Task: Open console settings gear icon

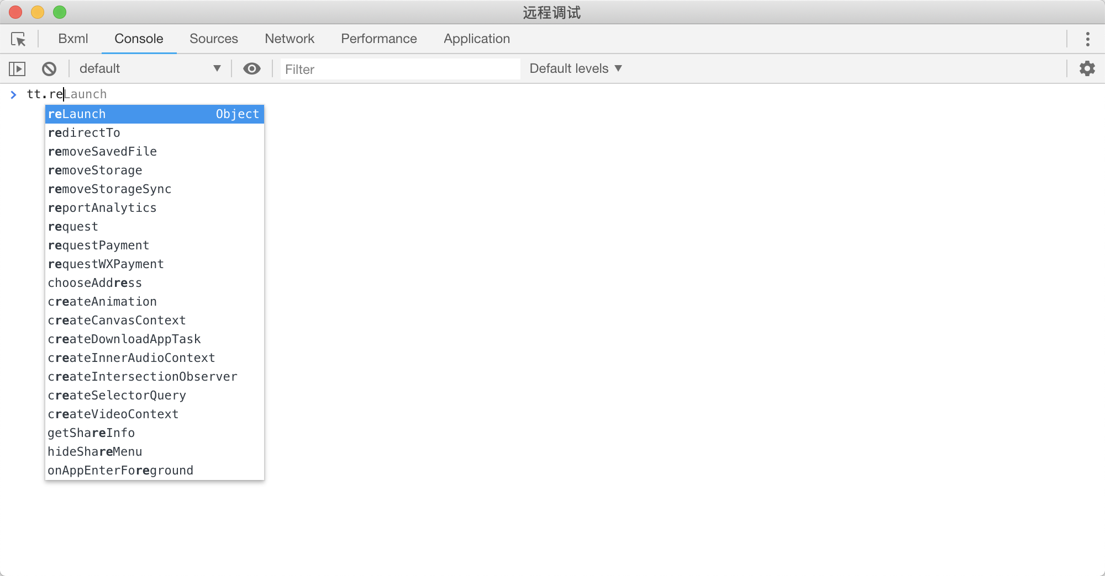Action: [1087, 69]
